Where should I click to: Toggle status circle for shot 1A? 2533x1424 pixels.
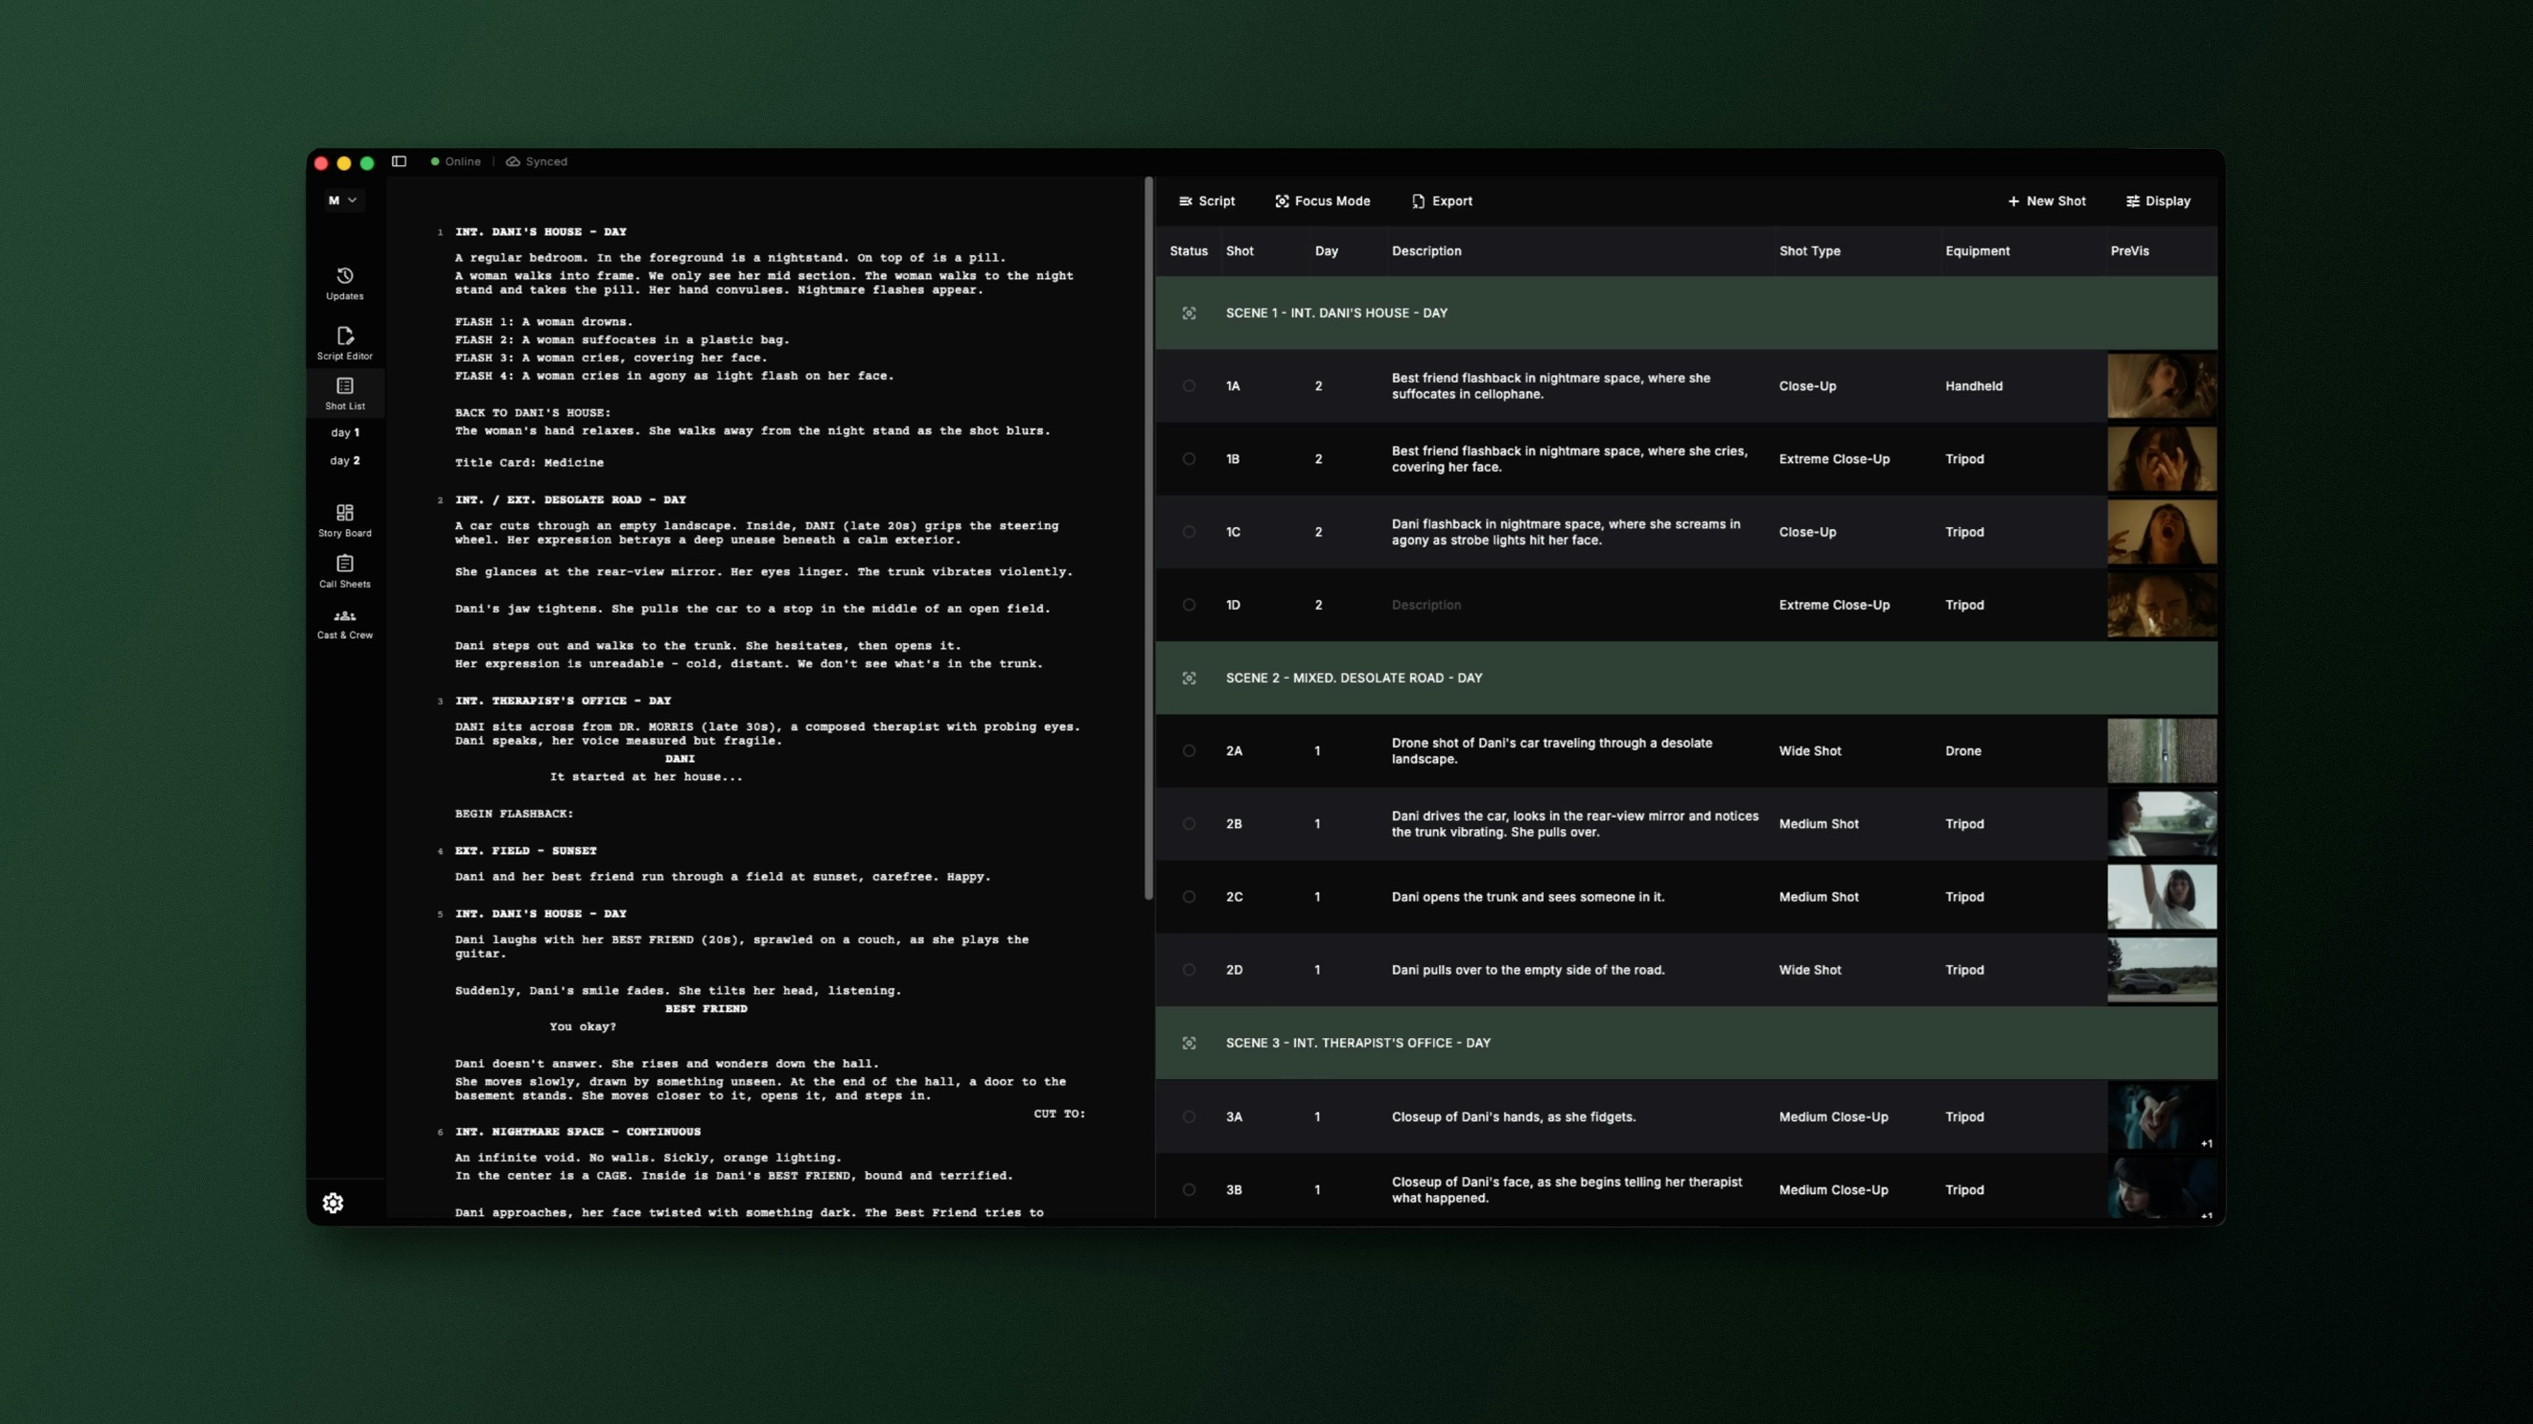1189,386
